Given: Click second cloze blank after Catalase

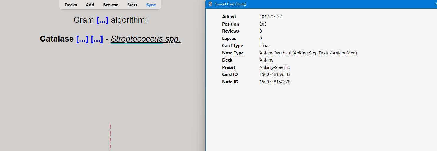Looking at the screenshot, I should [97, 39].
